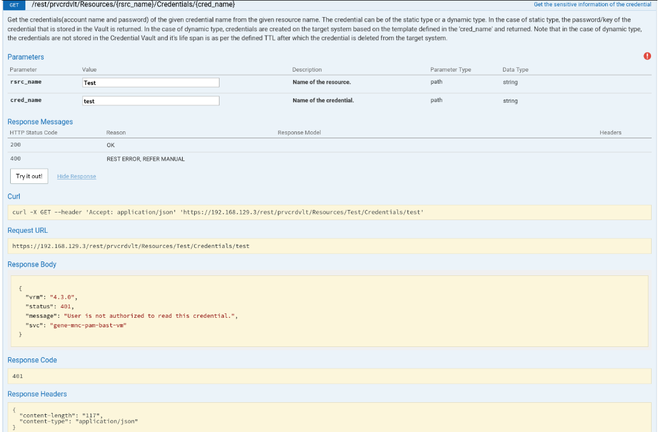Click 'string' data type in cred_name row
The height and width of the screenshot is (432, 658).
(510, 101)
